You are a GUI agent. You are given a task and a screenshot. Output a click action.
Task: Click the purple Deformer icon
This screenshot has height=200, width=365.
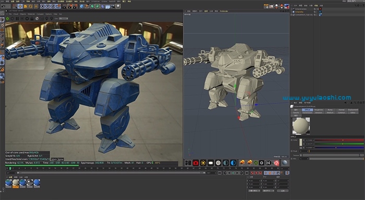102,6
